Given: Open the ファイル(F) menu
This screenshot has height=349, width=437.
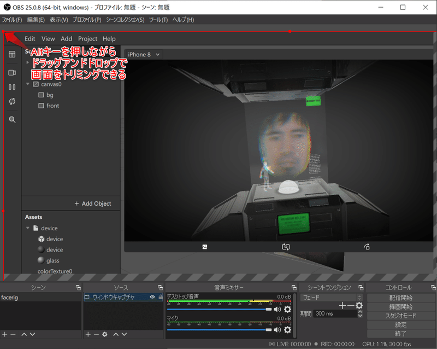Looking at the screenshot, I should [x=11, y=20].
